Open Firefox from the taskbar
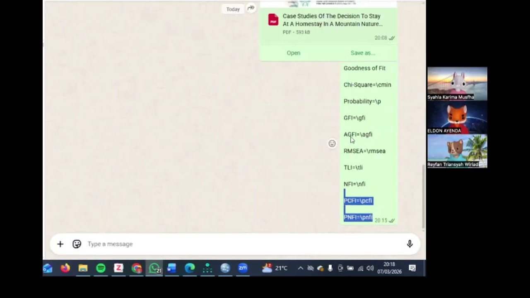Image resolution: width=530 pixels, height=298 pixels. pos(65,268)
